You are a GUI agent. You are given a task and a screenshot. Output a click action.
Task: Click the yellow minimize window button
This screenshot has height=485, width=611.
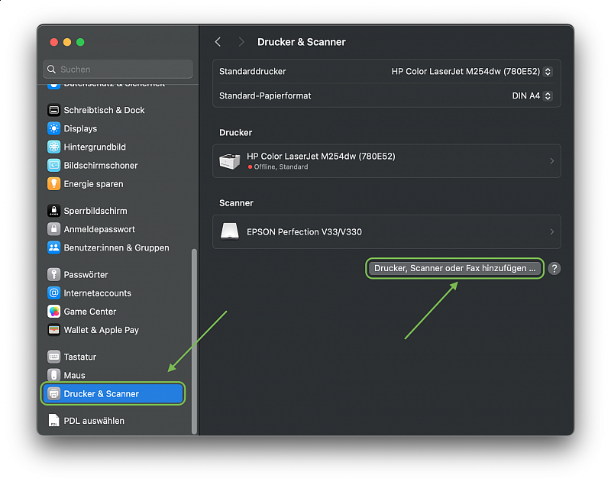67,42
